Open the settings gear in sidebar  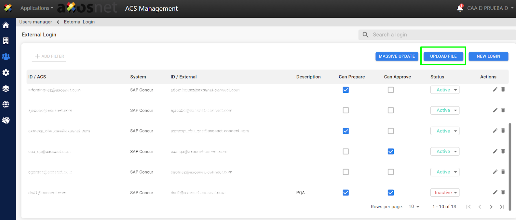click(6, 73)
